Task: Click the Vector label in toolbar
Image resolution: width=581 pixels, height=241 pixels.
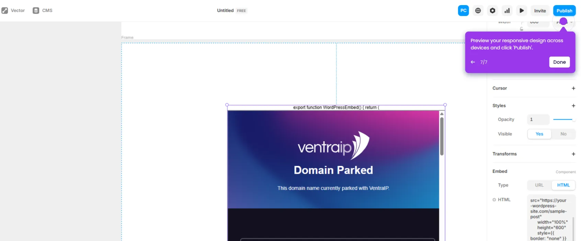Action: 18,11
